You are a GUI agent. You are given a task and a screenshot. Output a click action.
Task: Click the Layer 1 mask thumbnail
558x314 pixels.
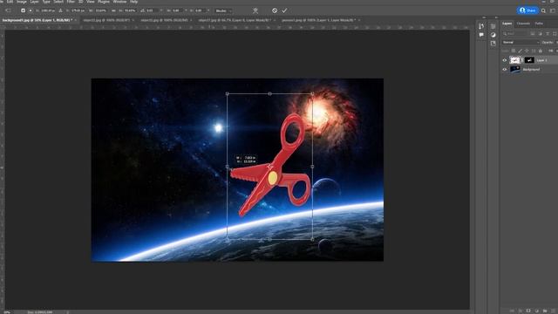pos(529,60)
